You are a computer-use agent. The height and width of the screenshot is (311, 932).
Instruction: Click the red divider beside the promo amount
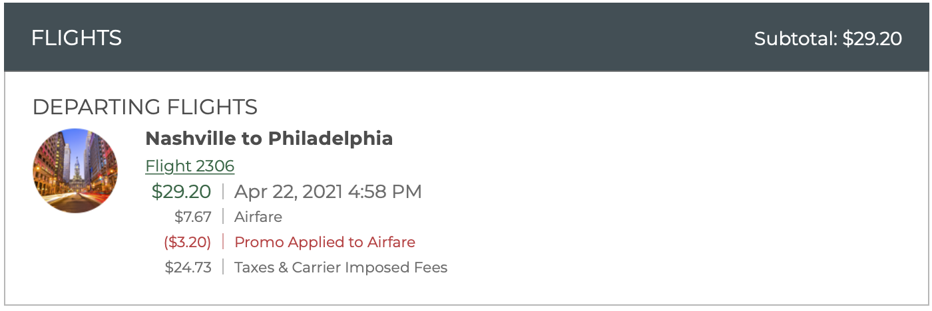click(223, 243)
